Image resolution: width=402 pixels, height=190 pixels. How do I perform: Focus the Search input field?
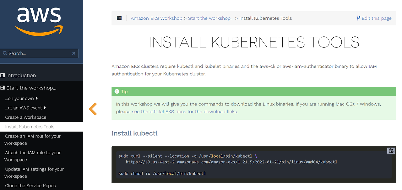coord(39,53)
